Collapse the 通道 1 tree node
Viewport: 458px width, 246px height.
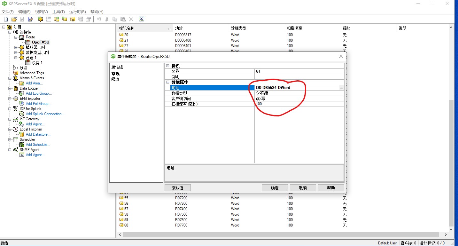pyautogui.click(x=16, y=58)
